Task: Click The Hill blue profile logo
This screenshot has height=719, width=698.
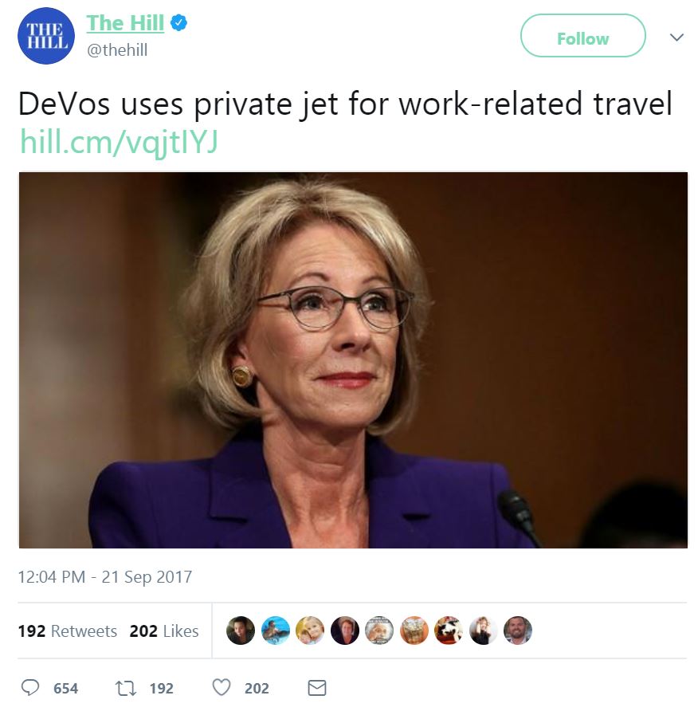Action: coord(46,36)
